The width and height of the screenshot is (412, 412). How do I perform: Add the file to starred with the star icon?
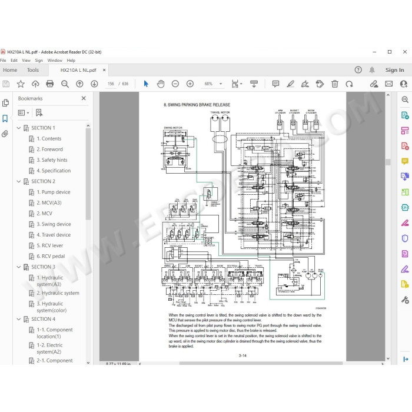21,84
